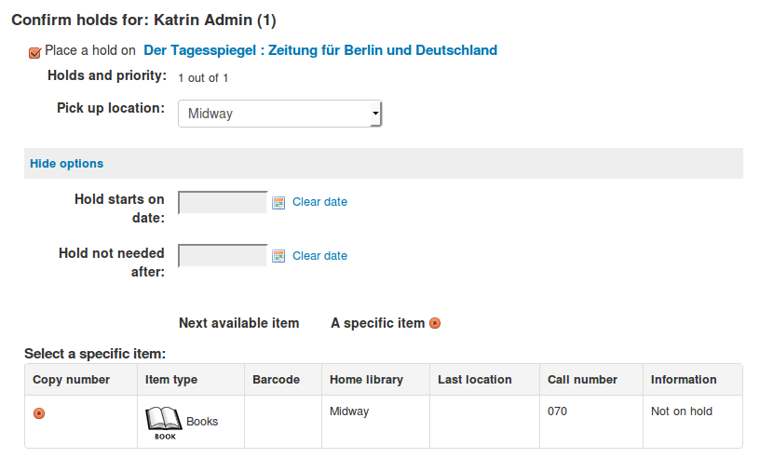The height and width of the screenshot is (472, 773).
Task: Click the Books item type icon
Action: (x=163, y=423)
